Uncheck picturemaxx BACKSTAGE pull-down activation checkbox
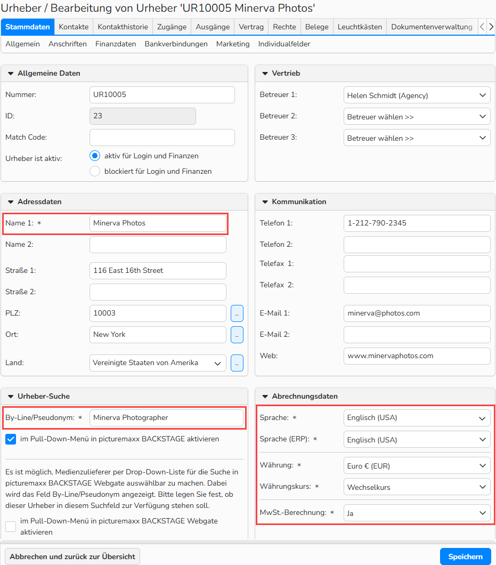 [11, 439]
